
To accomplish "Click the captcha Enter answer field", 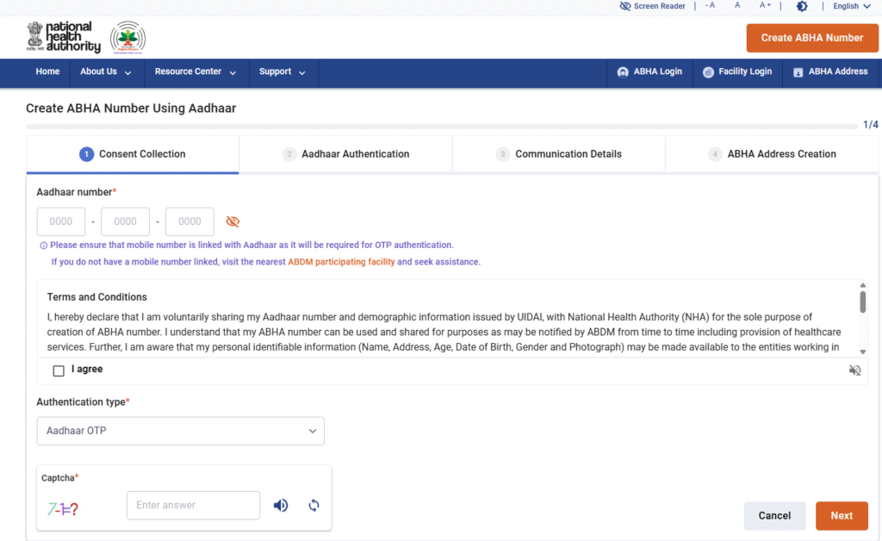I will 193,506.
